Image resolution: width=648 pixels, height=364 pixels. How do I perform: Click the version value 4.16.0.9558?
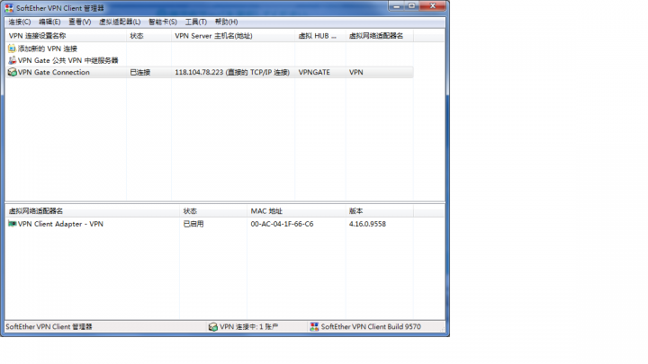click(x=367, y=224)
